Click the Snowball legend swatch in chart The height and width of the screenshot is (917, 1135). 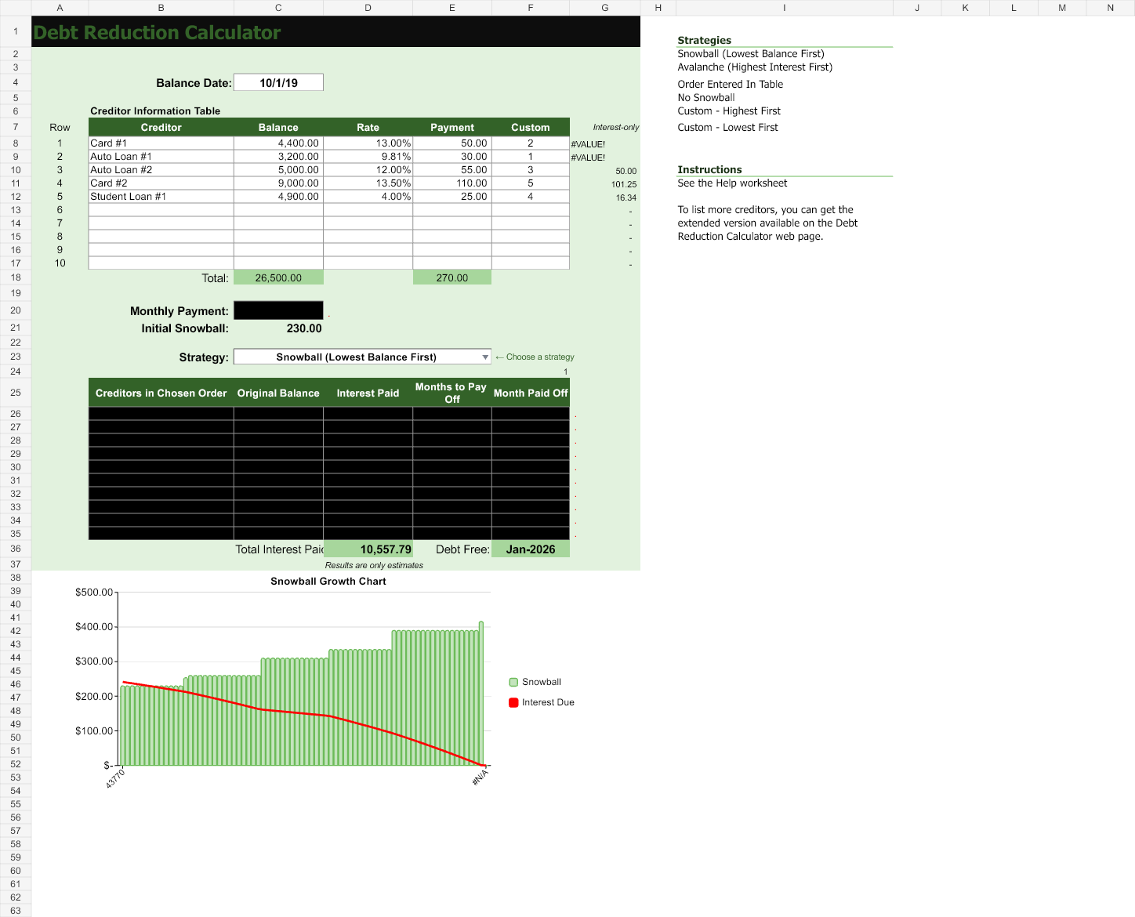coord(513,682)
